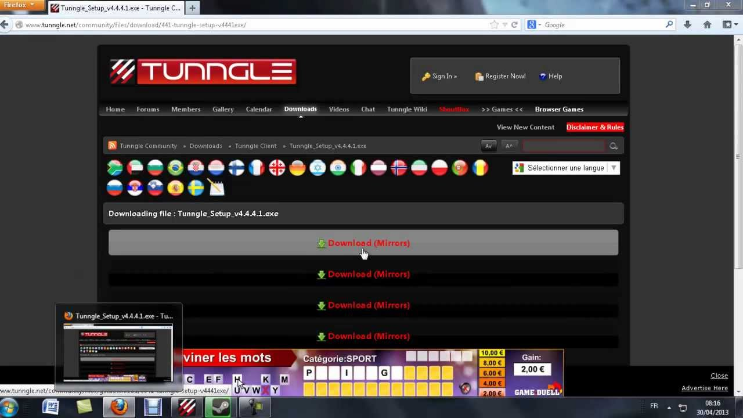Click the Finland flag icon
The image size is (743, 418).
tap(236, 168)
